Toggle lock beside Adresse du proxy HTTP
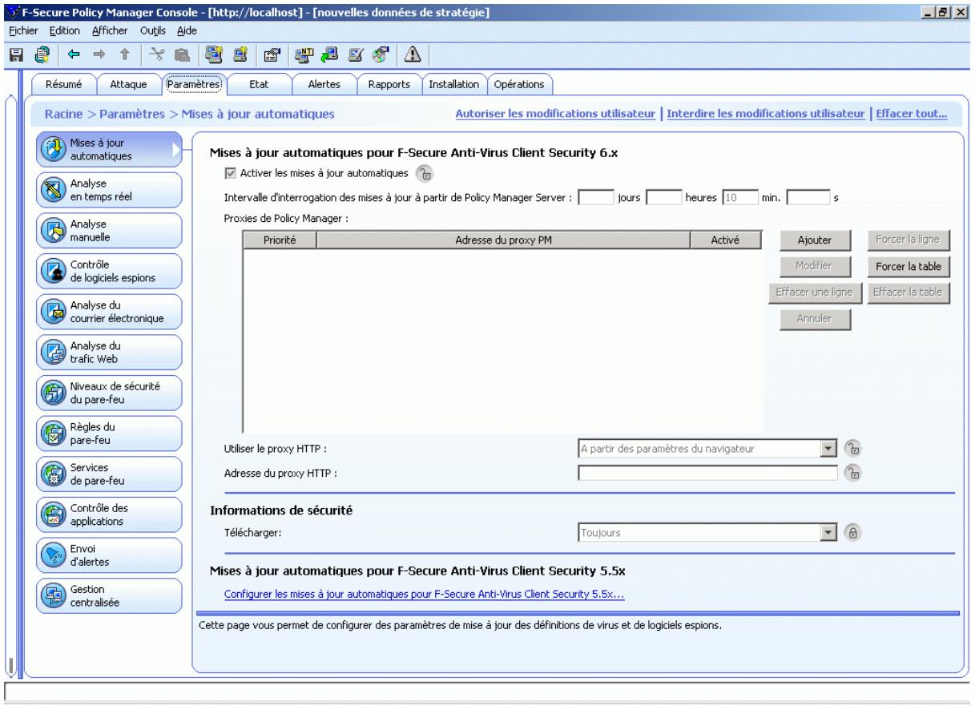Screen dimensions: 975x706 click(854, 473)
